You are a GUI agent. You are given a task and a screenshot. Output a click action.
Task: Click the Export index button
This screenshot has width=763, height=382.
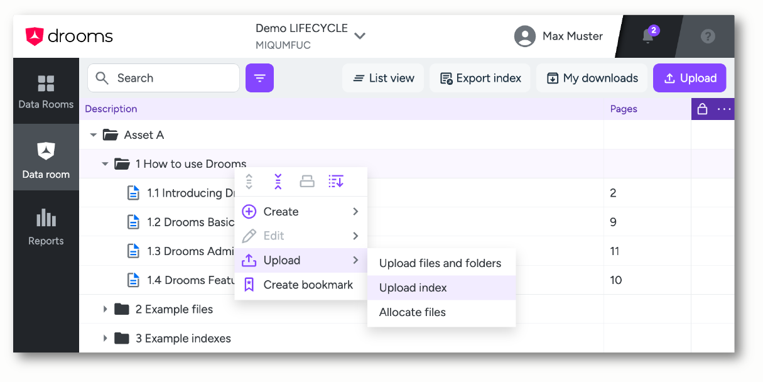(480, 78)
